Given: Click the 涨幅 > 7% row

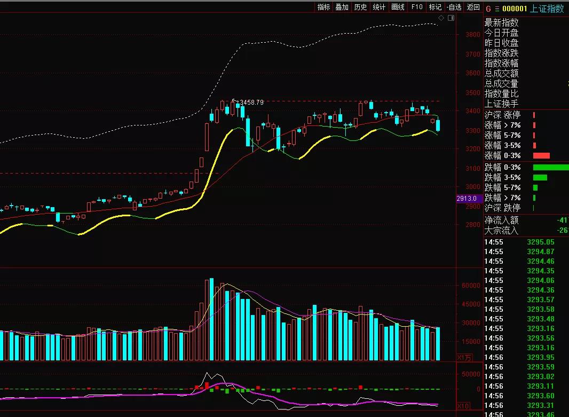Looking at the screenshot, I should point(526,125).
